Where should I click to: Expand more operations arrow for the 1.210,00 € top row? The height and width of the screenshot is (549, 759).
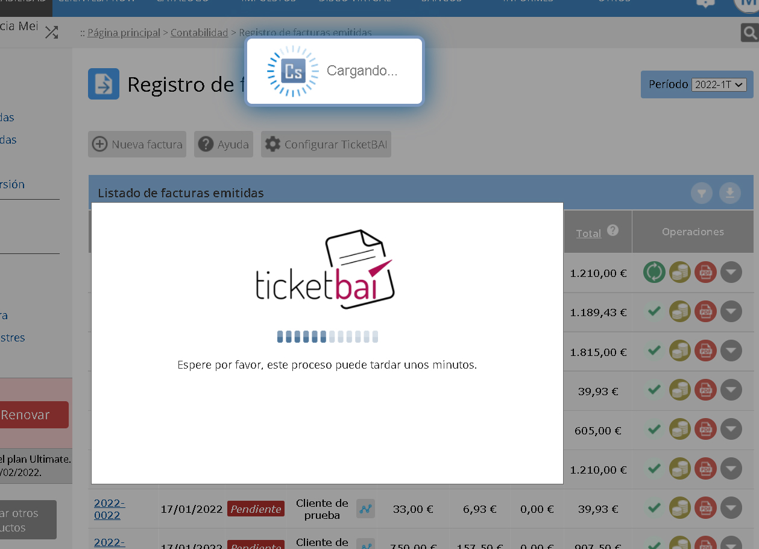coord(731,273)
